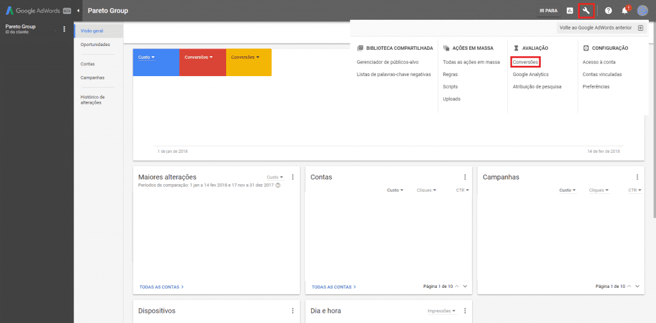
Task: Open Impressões dropdown in Dia e hora card
Action: coord(441,311)
